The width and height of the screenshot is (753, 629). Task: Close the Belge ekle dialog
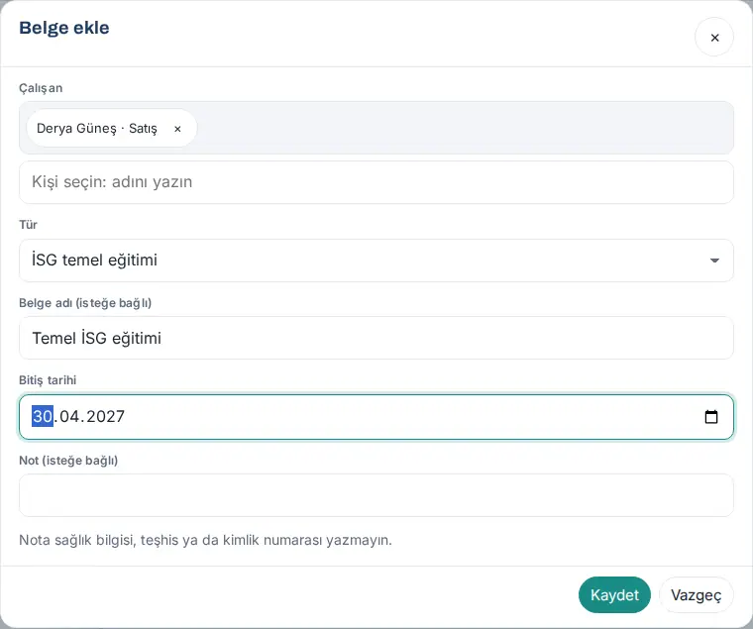point(714,38)
